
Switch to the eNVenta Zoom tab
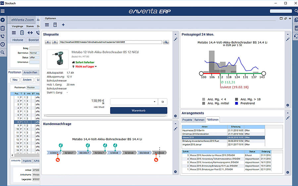23,20
